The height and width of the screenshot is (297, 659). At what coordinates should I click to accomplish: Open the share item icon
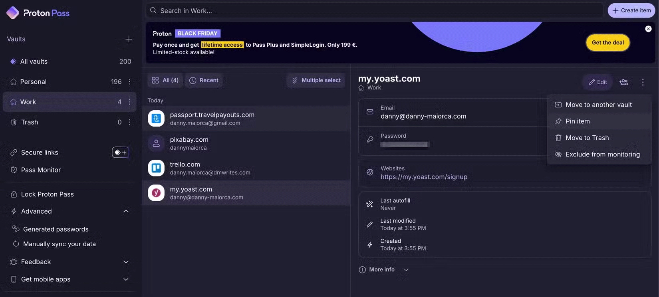pos(623,82)
